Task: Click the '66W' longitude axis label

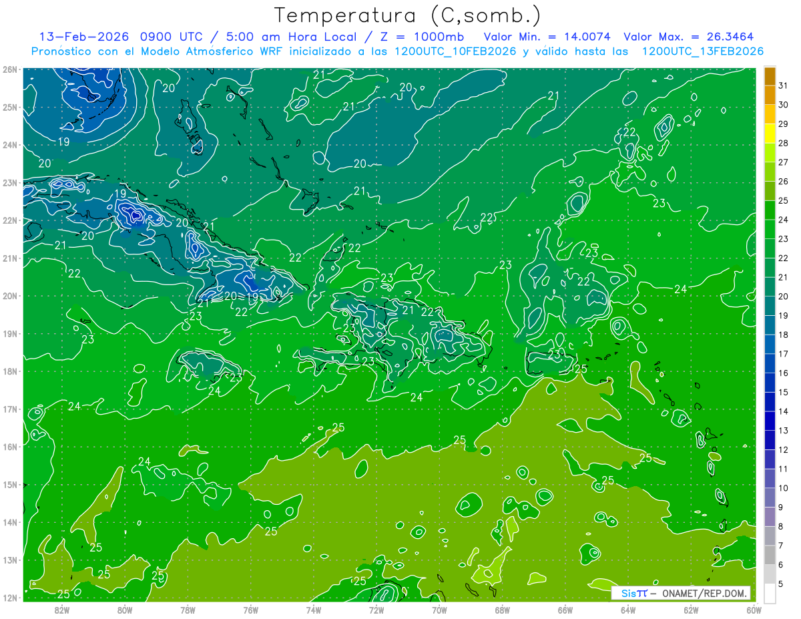Action: click(565, 610)
